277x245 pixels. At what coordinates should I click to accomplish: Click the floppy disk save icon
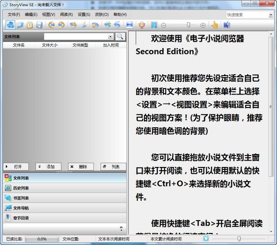(39, 25)
